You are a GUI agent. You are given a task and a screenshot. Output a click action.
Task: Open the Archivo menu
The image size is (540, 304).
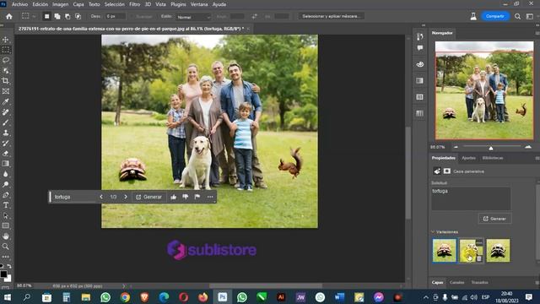pyautogui.click(x=19, y=4)
